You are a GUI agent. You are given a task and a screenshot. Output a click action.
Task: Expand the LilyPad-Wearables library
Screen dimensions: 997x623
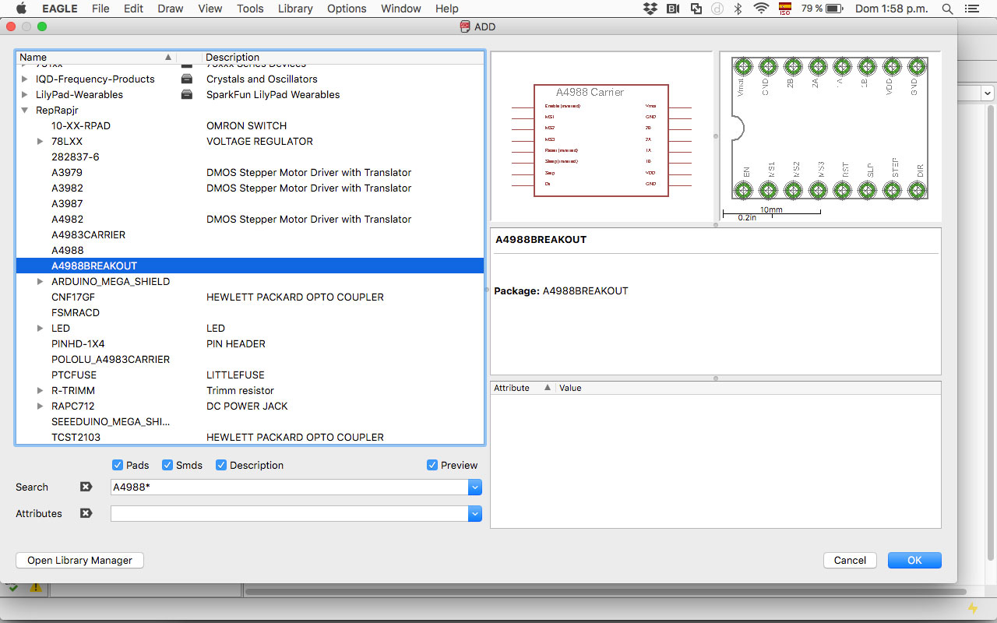pyautogui.click(x=25, y=94)
